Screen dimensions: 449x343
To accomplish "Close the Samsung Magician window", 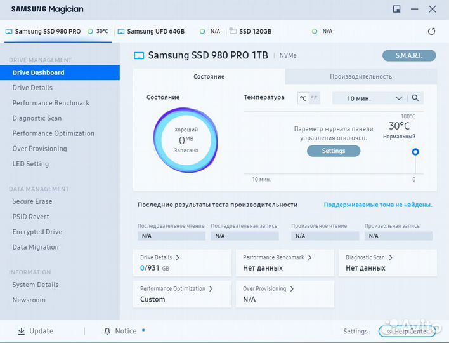I will click(433, 9).
